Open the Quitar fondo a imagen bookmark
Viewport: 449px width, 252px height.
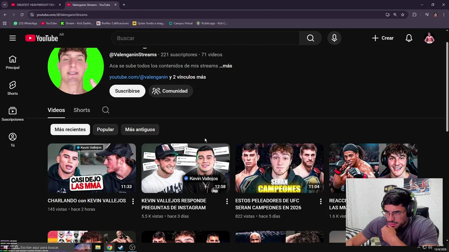(x=149, y=23)
